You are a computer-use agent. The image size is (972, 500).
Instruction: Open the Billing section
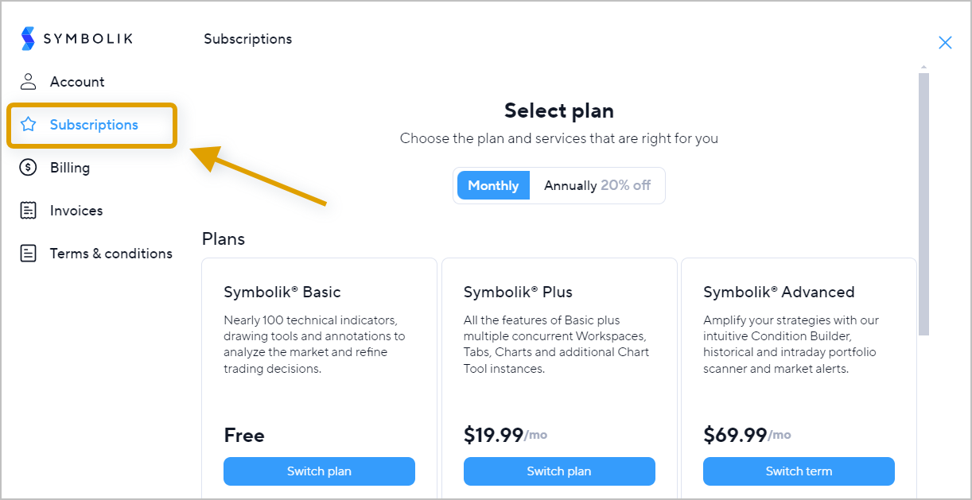coord(70,168)
